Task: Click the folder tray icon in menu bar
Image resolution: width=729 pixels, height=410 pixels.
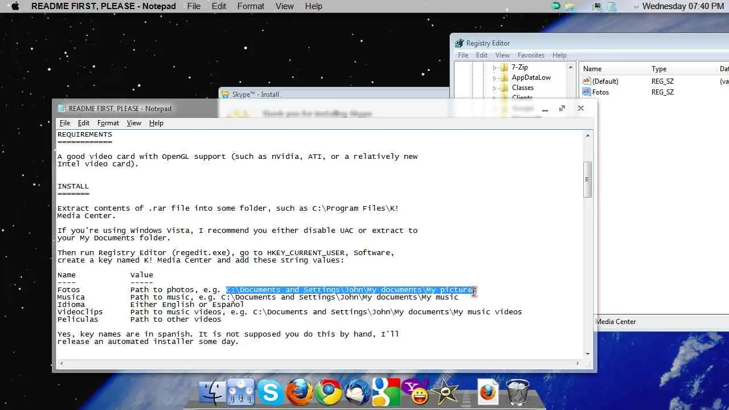Action: [570, 6]
